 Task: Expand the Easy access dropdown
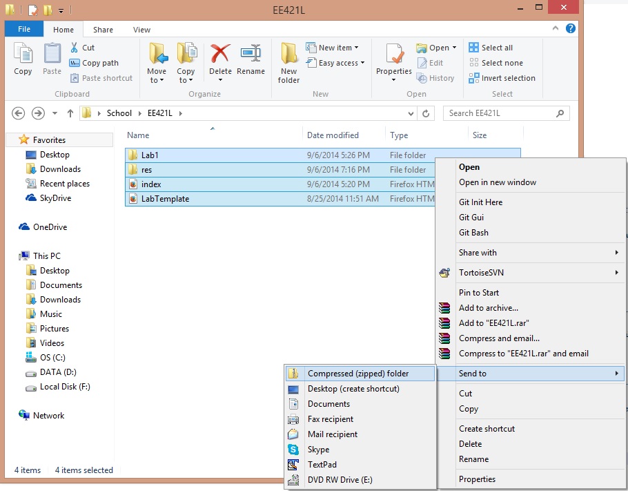tap(337, 63)
